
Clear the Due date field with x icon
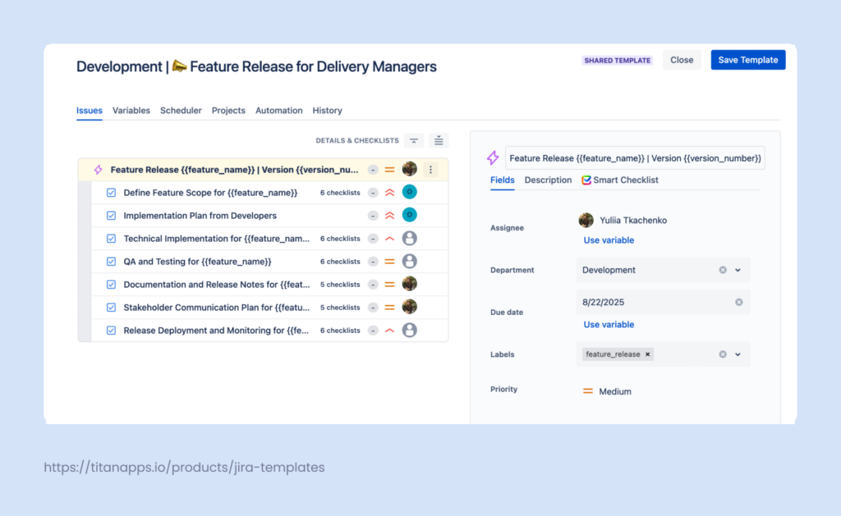pos(739,302)
